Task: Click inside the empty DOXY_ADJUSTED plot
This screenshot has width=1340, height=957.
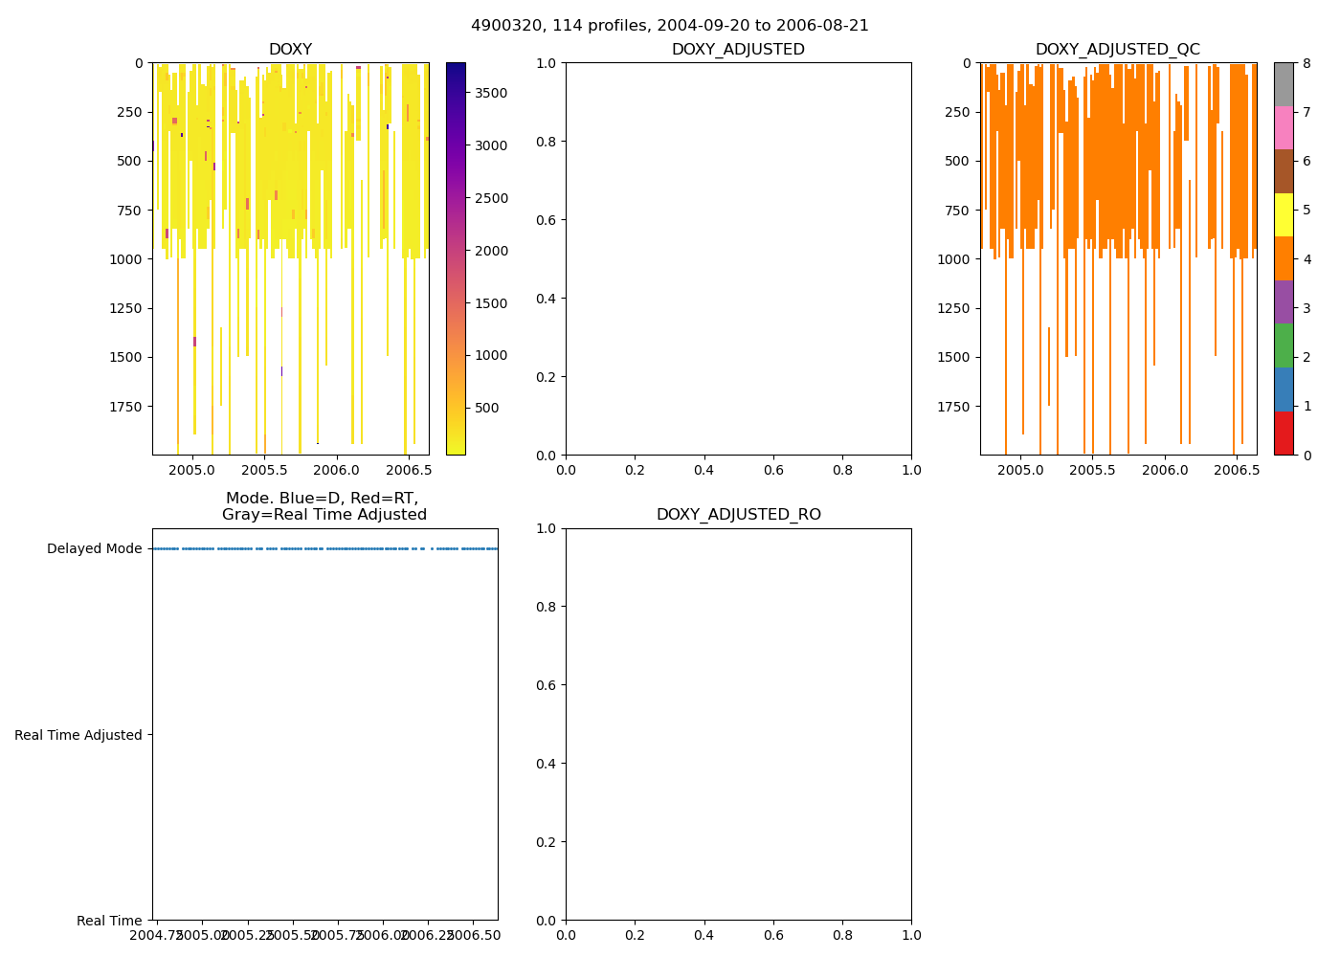Action: coord(738,258)
